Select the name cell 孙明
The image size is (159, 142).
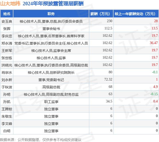[x=7, y=94]
